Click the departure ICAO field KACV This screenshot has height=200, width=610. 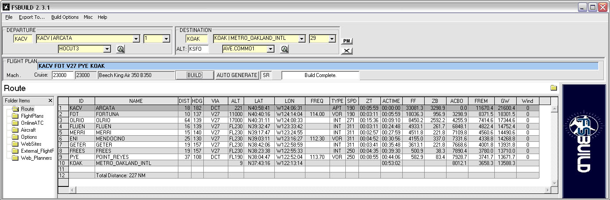23,39
